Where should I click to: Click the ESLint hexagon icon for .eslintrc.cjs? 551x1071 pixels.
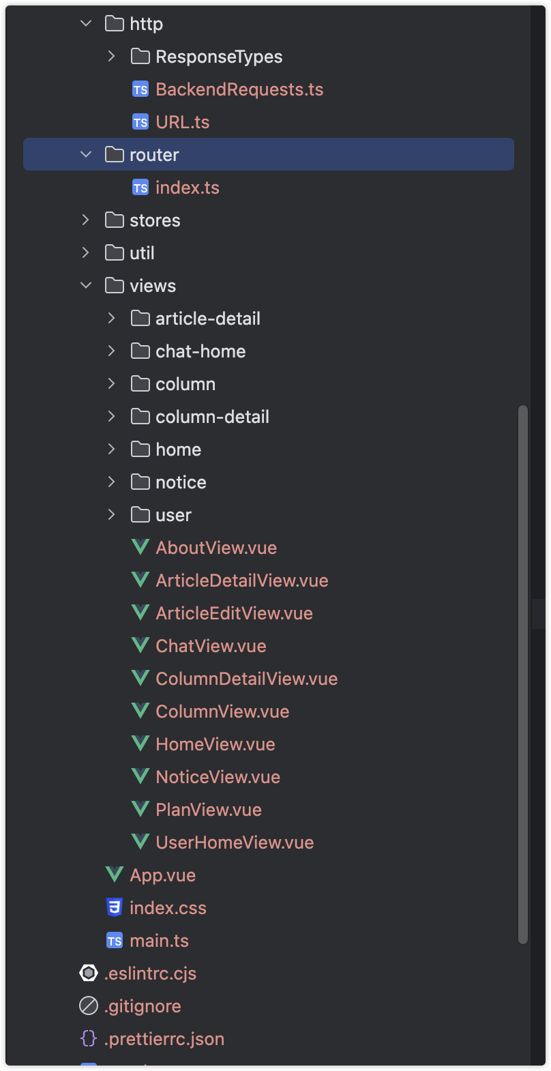point(89,973)
